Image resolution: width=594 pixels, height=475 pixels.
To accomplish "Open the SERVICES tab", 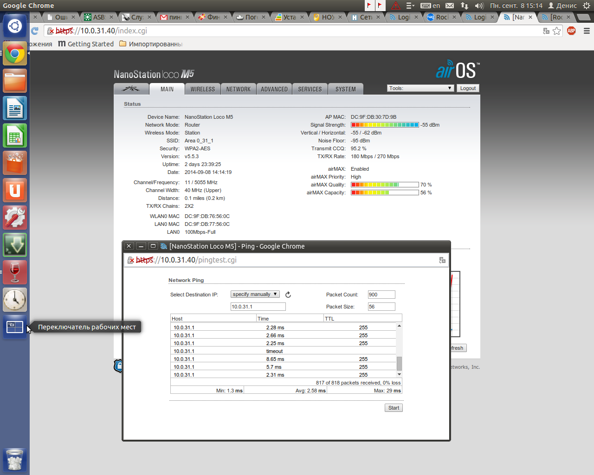I will (x=310, y=89).
